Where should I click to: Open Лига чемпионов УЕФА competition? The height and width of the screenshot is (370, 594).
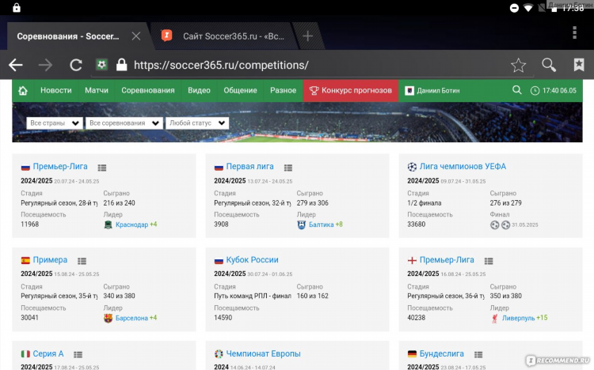point(463,167)
